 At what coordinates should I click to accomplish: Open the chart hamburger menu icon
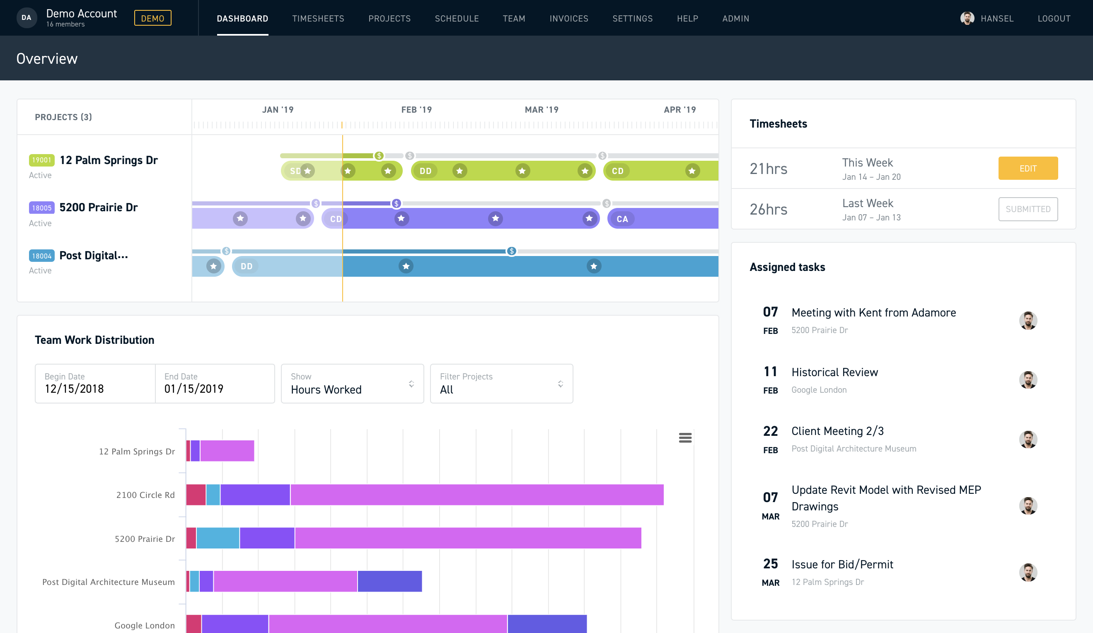685,438
